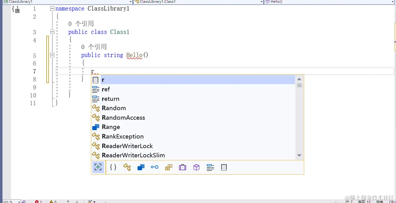Collapse the Hello method block

coord(52,55)
